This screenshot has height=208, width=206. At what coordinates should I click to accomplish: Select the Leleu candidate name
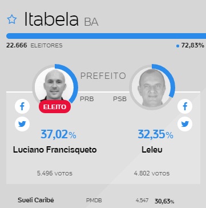(152, 150)
